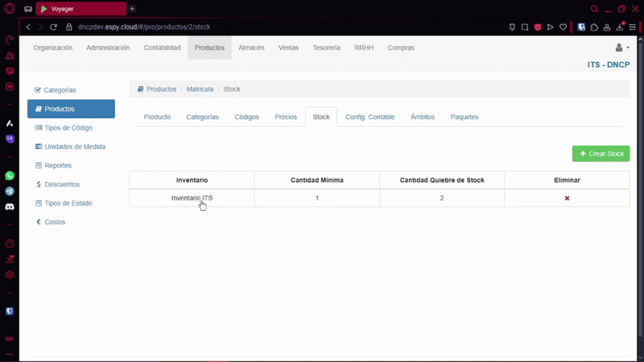Open the browser downloads icon
The width and height of the screenshot is (644, 362).
tap(620, 27)
